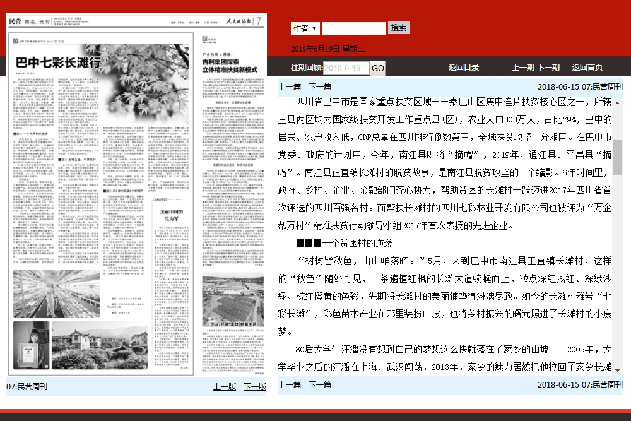The width and height of the screenshot is (631, 421).
Task: Return to homepage with 返回首页
Action: [587, 67]
